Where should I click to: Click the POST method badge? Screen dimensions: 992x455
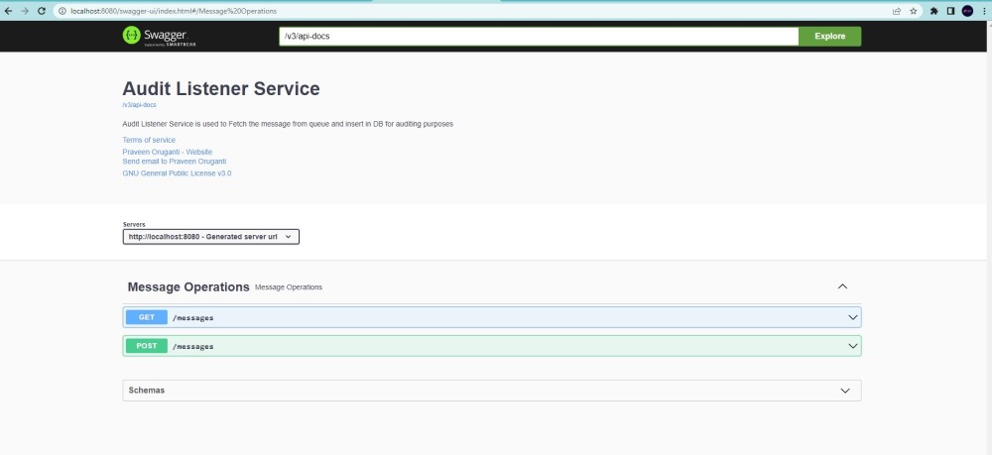tap(146, 346)
